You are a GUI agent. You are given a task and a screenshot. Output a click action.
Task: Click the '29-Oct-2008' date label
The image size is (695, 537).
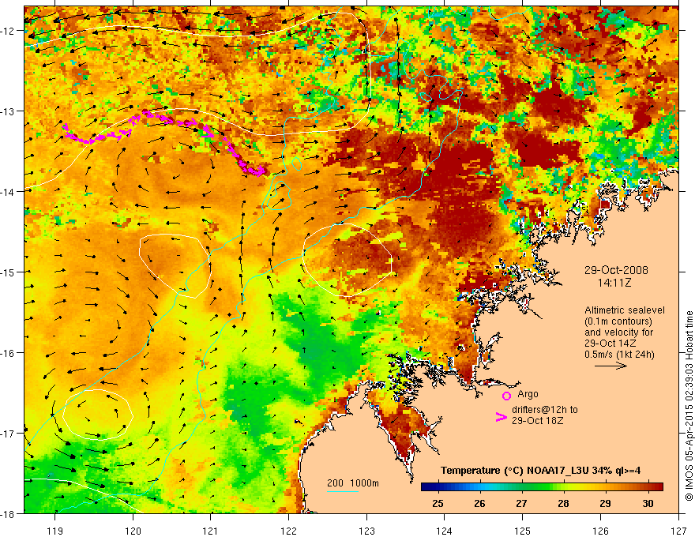coord(616,270)
